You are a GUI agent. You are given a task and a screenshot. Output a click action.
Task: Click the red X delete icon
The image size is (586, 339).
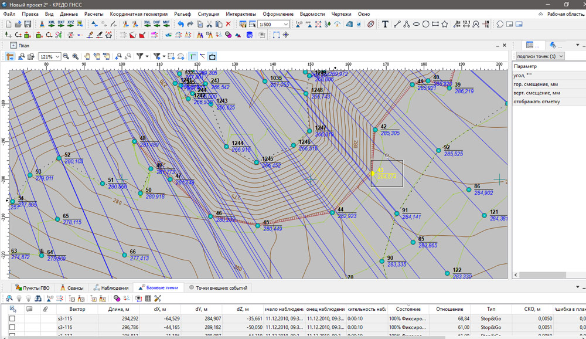[x=229, y=24]
